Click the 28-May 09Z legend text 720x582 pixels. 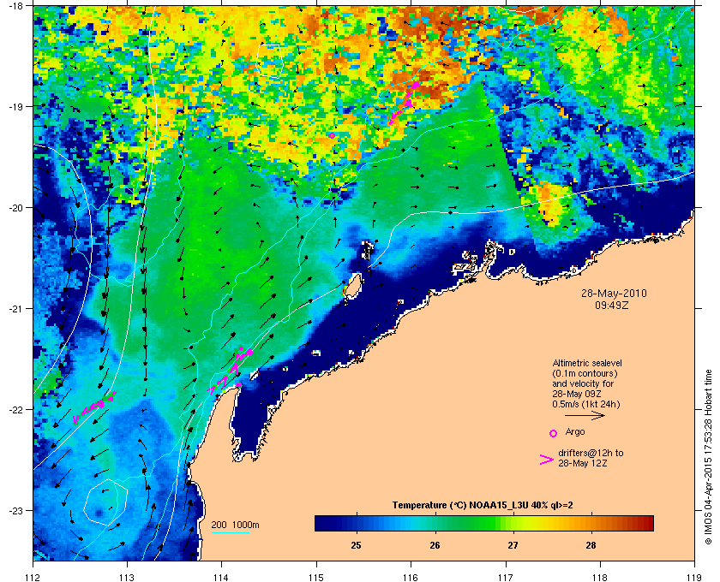[577, 394]
